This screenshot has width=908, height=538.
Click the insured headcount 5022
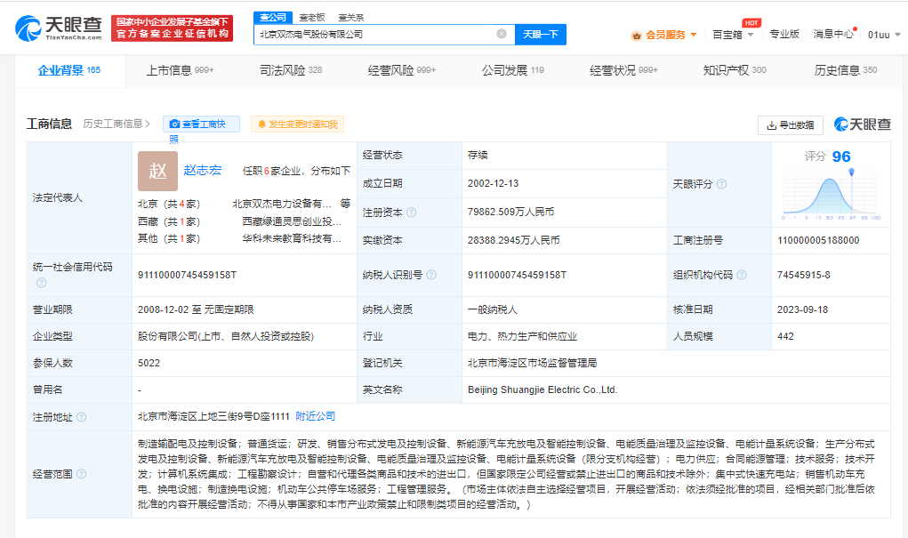coord(149,363)
